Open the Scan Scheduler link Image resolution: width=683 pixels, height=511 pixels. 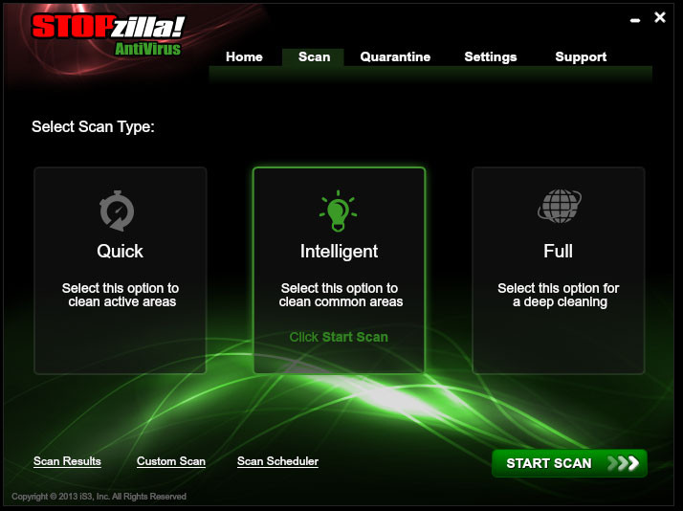(277, 461)
